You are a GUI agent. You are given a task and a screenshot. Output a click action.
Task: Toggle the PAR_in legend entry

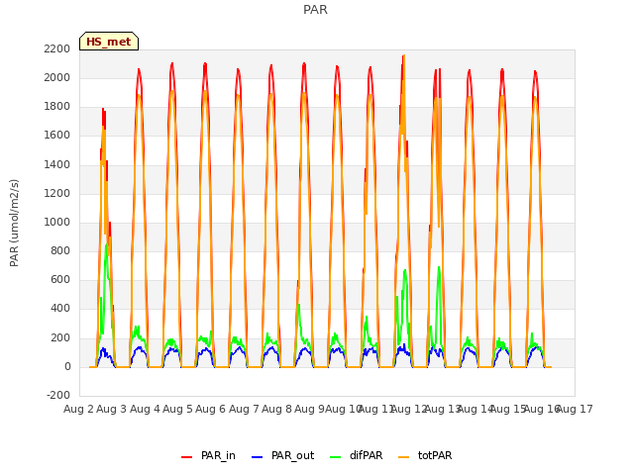[208, 455]
